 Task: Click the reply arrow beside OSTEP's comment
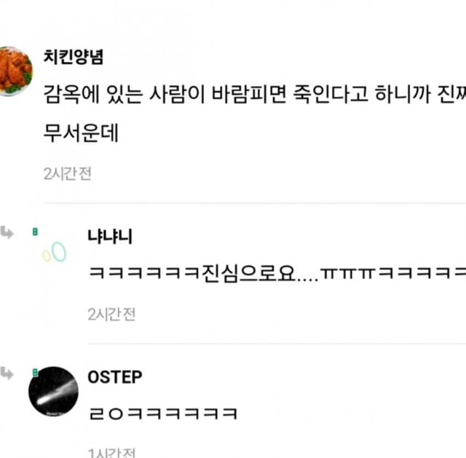pos(7,374)
